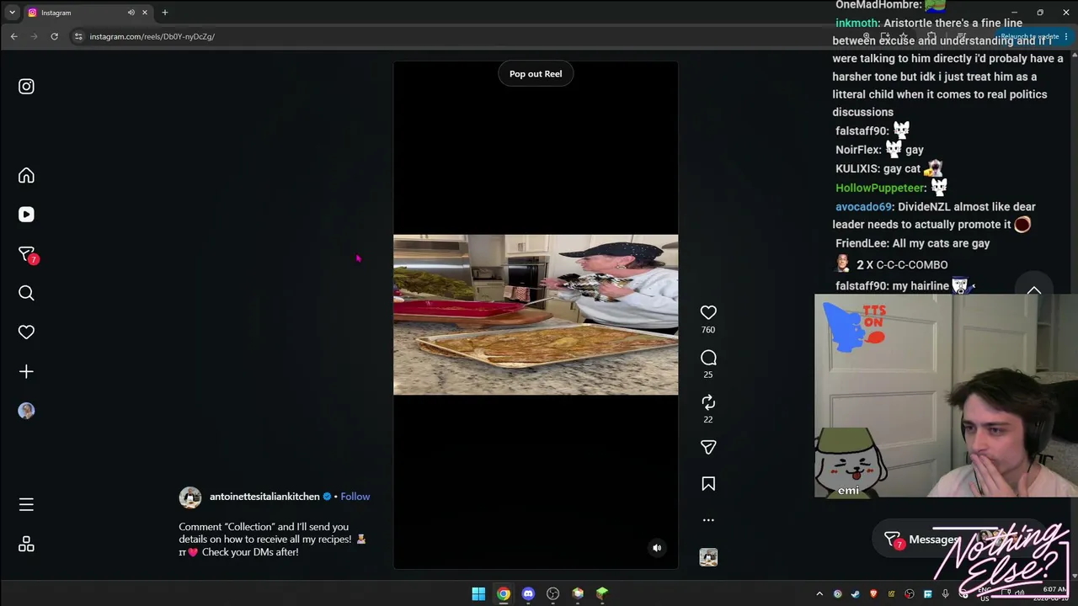Open the reel's audio thumbnail
The width and height of the screenshot is (1078, 606).
coord(708,557)
